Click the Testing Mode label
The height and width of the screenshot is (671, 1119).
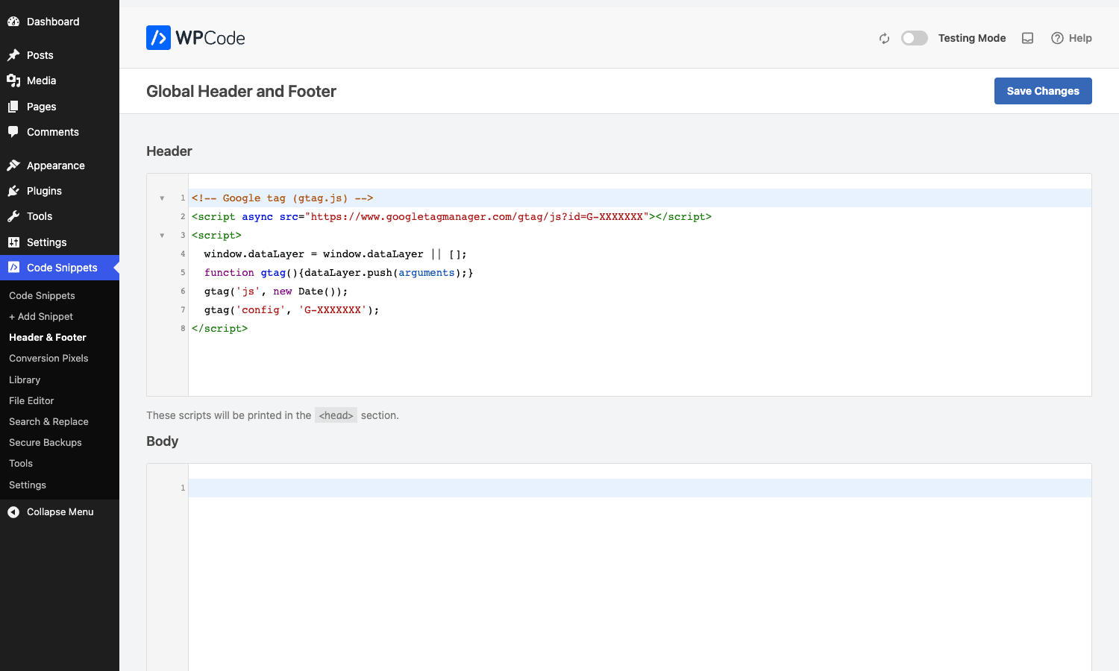[972, 38]
